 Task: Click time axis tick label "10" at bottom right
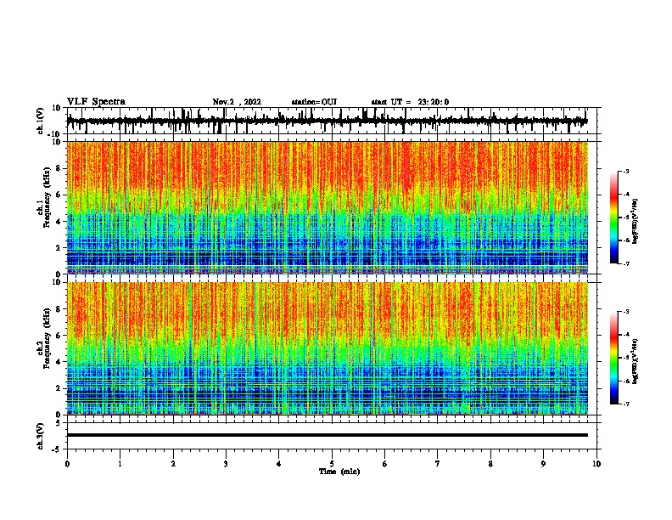[x=596, y=464]
